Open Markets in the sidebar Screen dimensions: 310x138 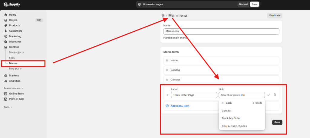(14, 76)
